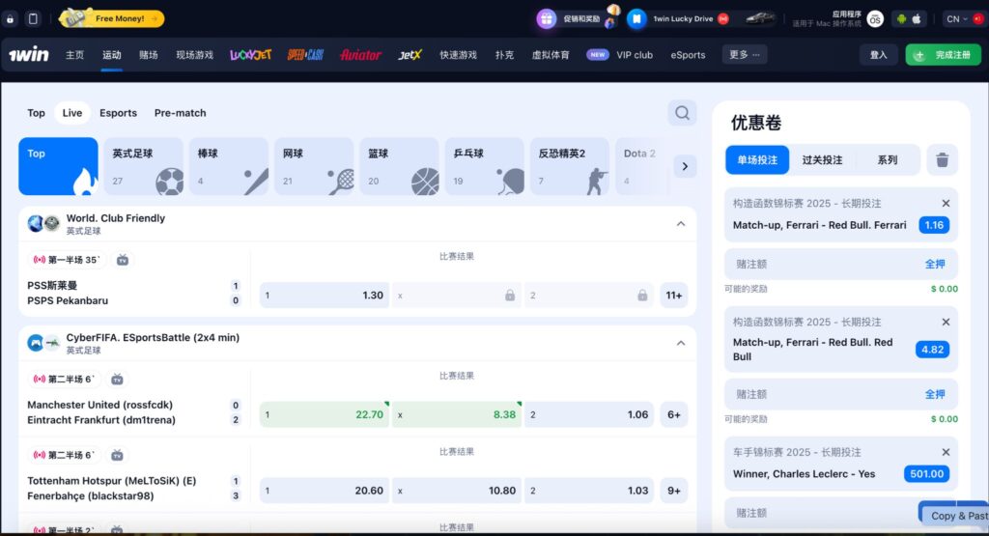This screenshot has width=989, height=536.
Task: Click the Mac OS app icon
Action: pyautogui.click(x=875, y=19)
